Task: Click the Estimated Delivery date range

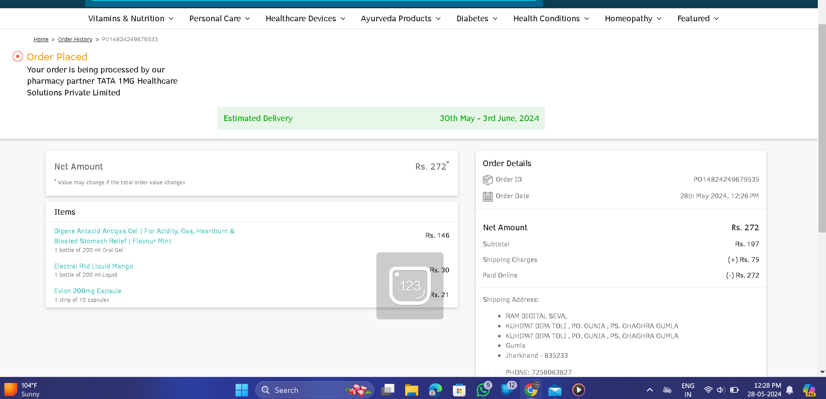Action: point(489,118)
